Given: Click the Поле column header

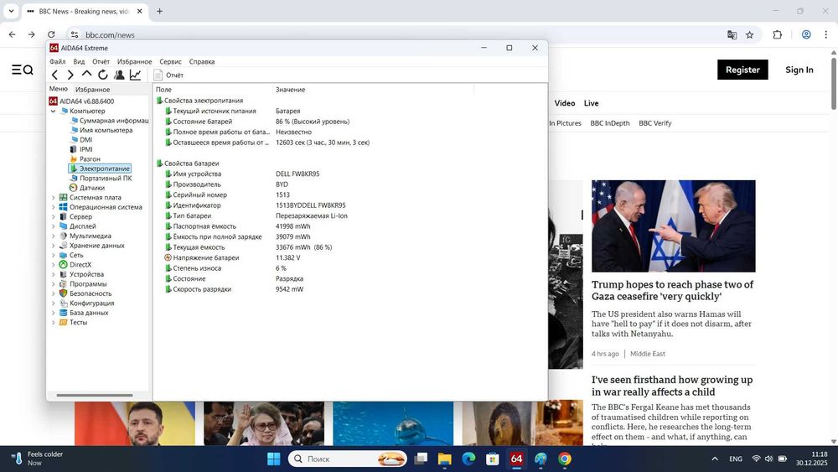Looking at the screenshot, I should (x=213, y=90).
